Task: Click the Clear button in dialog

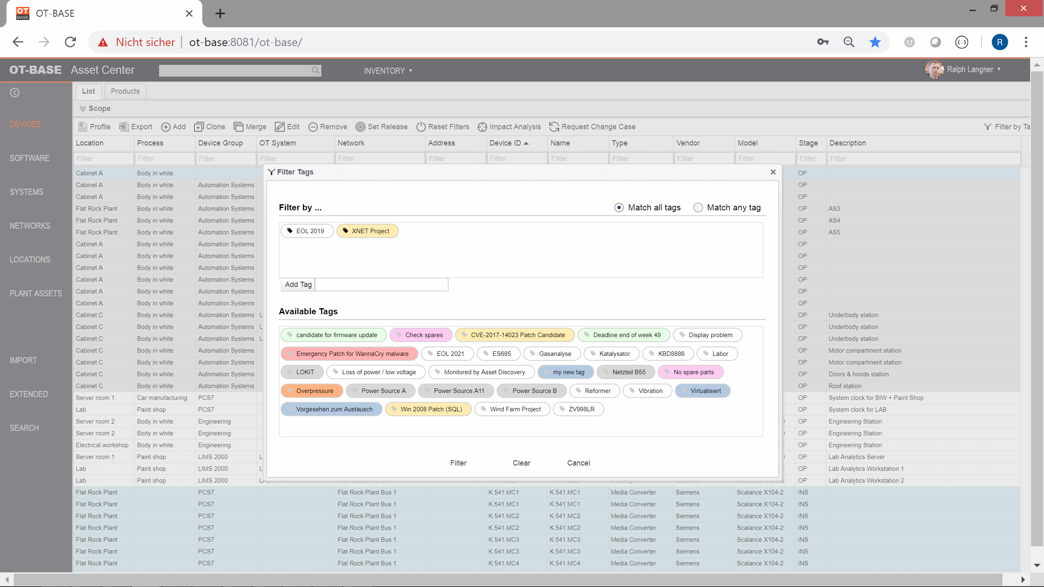Action: point(522,463)
